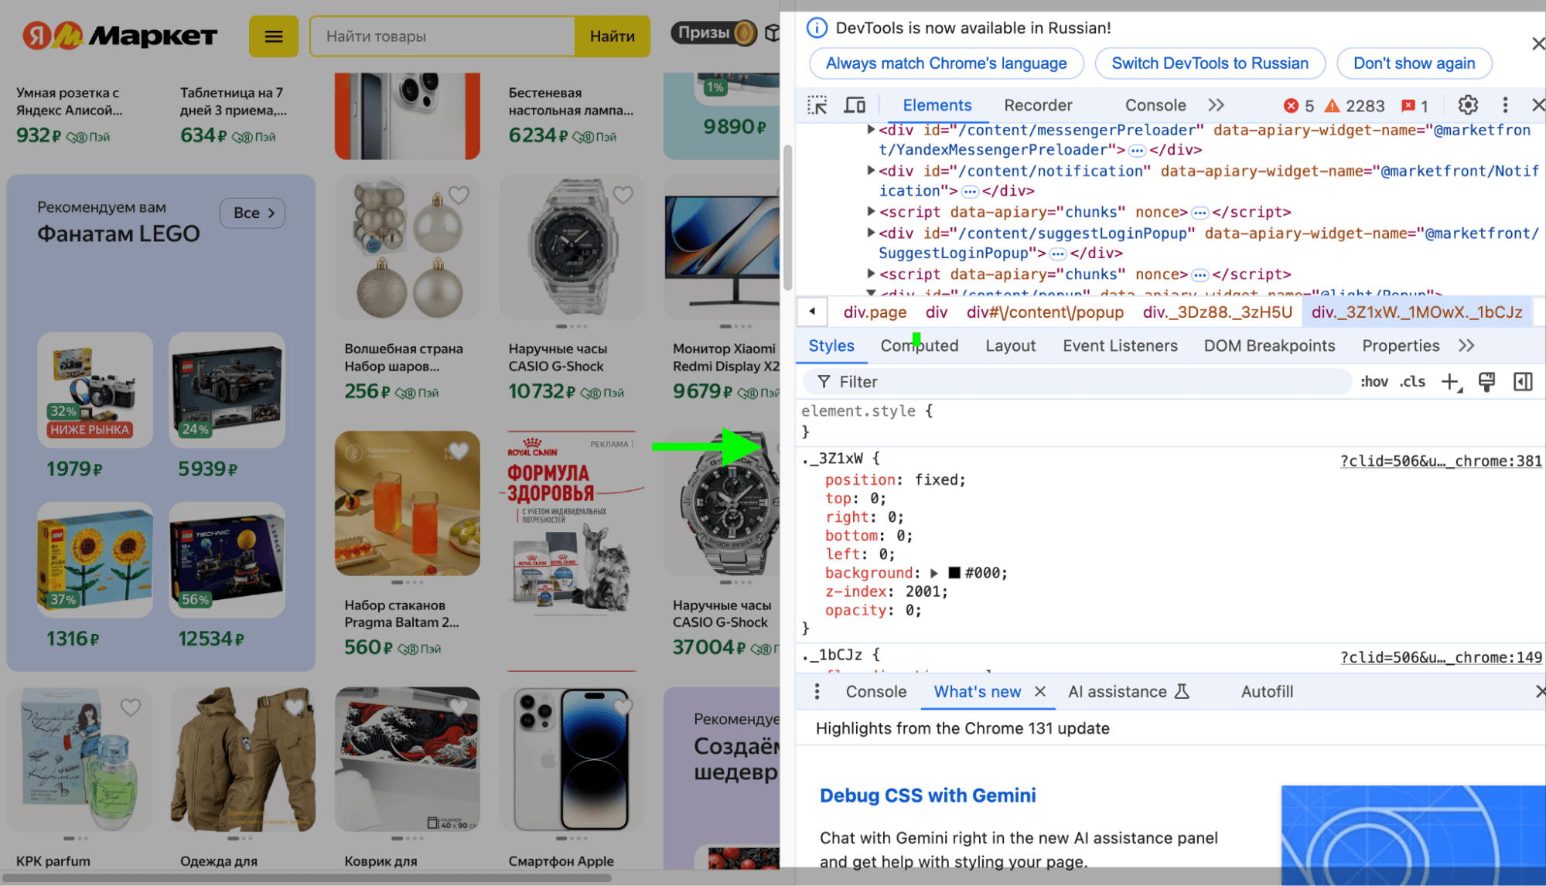Show more DevTools tabs chevron
The height and width of the screenshot is (886, 1546).
tap(1216, 105)
